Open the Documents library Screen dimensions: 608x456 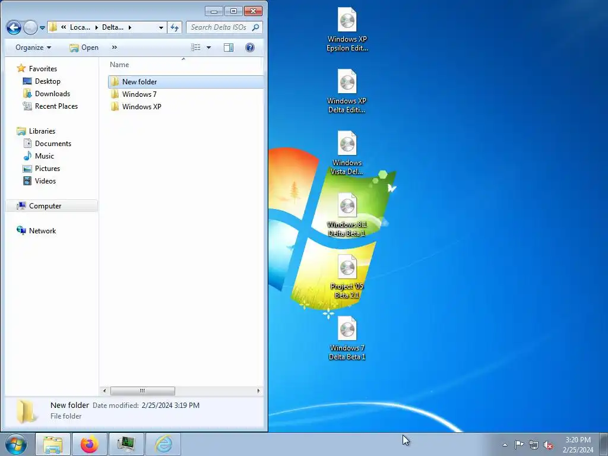(x=53, y=144)
